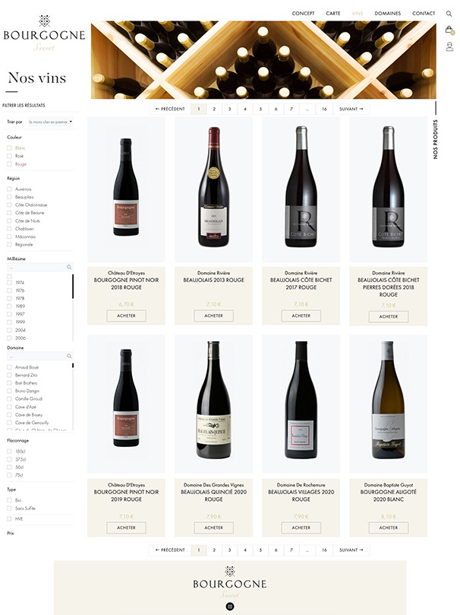
Task: Enable the Beaujolais region checkbox
Action: coord(9,197)
